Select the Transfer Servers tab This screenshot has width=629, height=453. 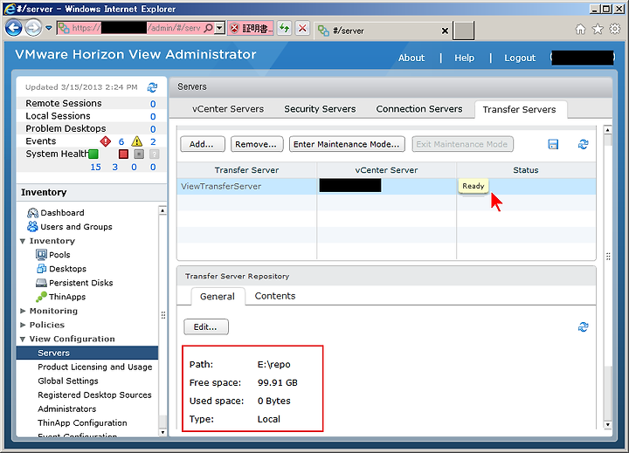coord(520,110)
